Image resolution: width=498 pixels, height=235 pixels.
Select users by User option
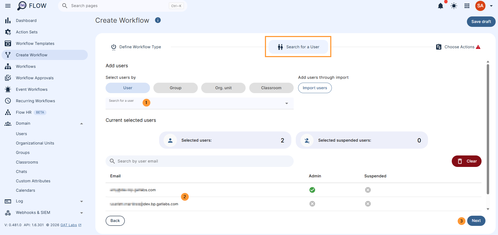click(x=128, y=88)
